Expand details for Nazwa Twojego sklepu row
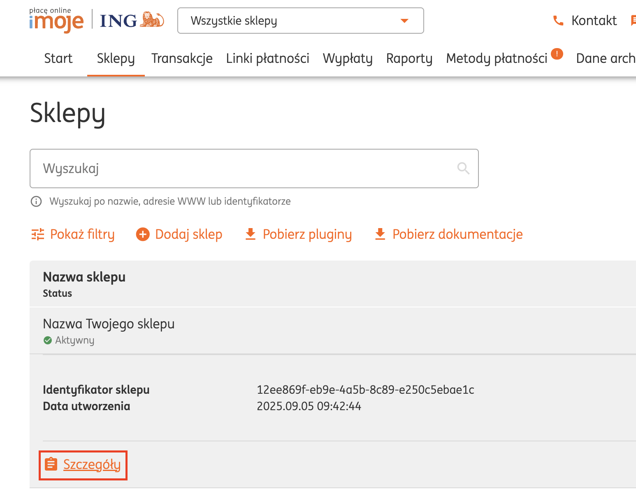This screenshot has height=494, width=636. 109,323
